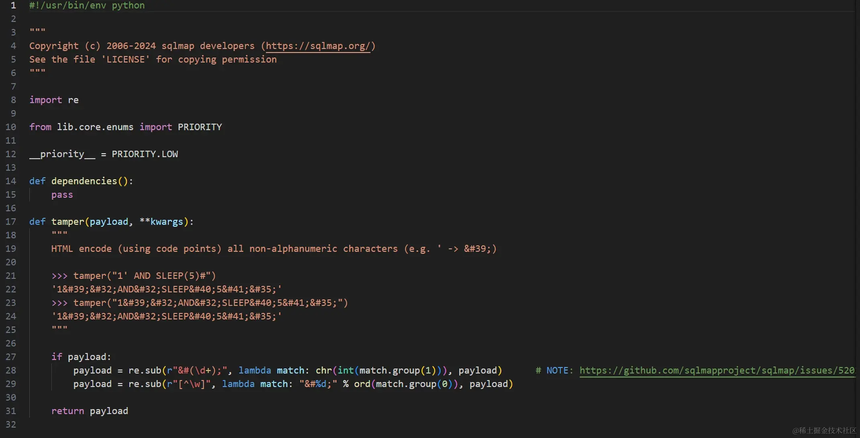The image size is (860, 438).
Task: Click the 'return payload' statement
Action: click(90, 411)
